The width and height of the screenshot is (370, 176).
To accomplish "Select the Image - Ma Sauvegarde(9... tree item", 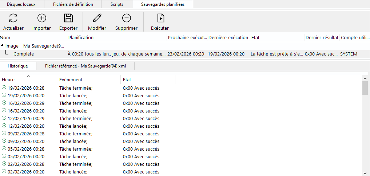I will [35, 46].
